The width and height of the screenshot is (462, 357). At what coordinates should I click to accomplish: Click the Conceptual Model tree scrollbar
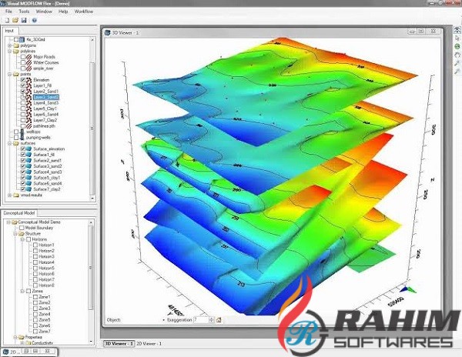click(91, 281)
